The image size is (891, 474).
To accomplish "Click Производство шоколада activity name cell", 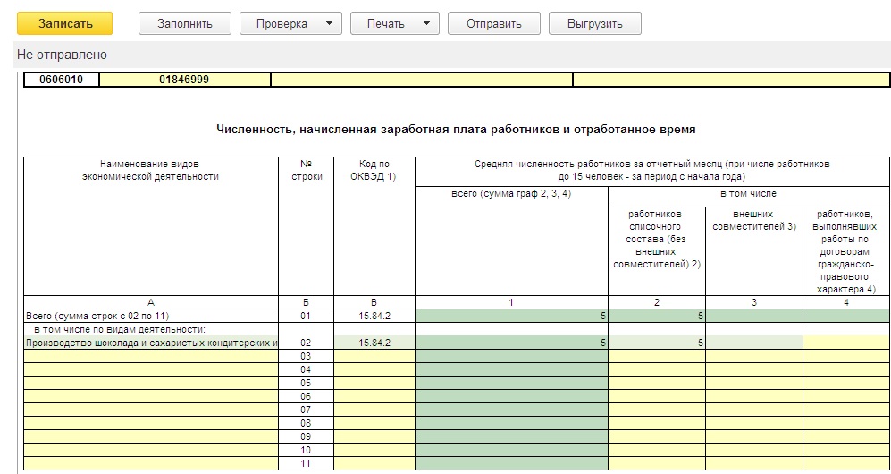I will (151, 343).
